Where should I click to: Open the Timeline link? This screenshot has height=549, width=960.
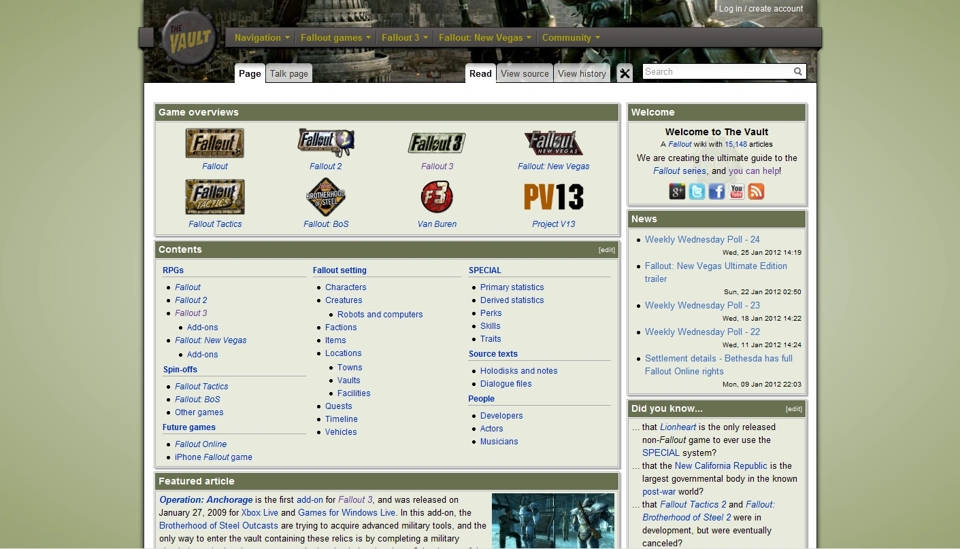point(342,419)
